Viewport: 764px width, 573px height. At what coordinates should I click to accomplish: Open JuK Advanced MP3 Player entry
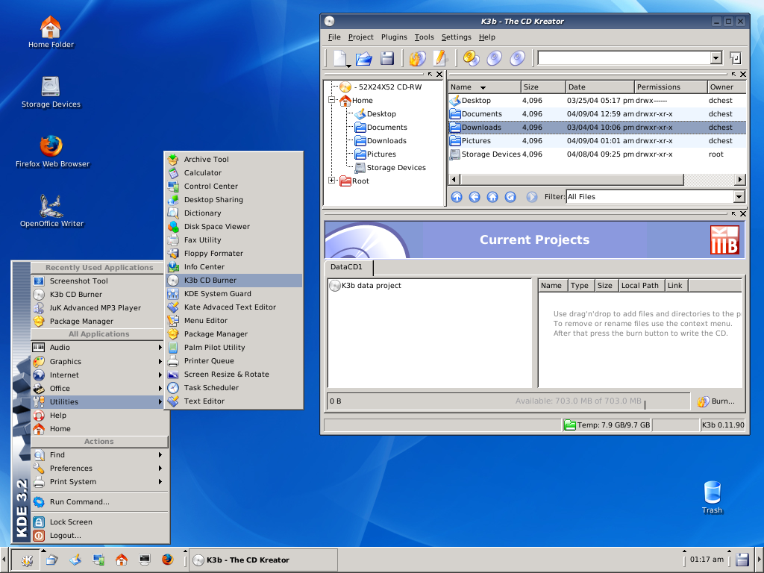tap(98, 308)
